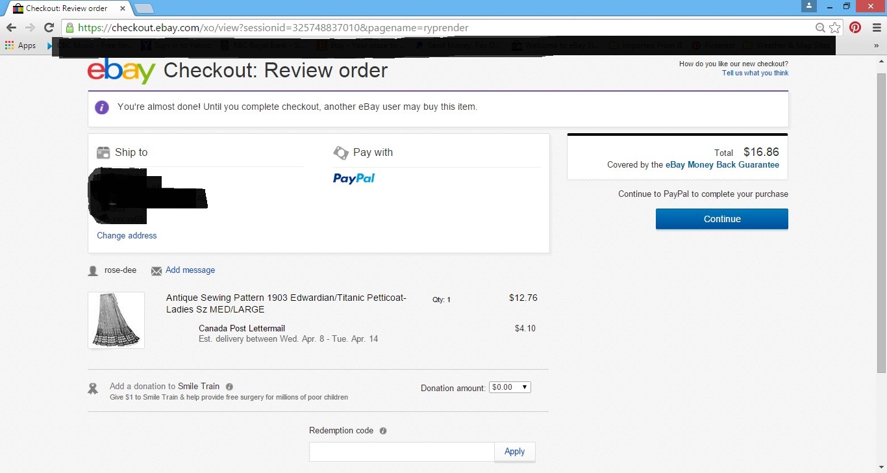Open Smile Train info tooltip icon

(x=229, y=387)
